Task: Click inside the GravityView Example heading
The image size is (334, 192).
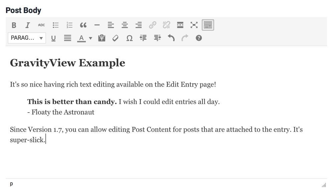Action: click(67, 63)
